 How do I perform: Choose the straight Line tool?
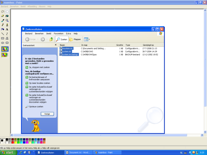tap(3, 34)
